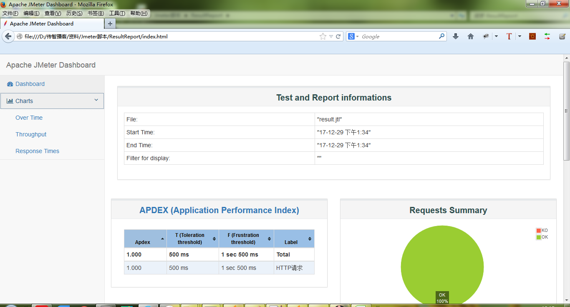
Task: Click the Test and Report informations heading
Action: tap(334, 98)
